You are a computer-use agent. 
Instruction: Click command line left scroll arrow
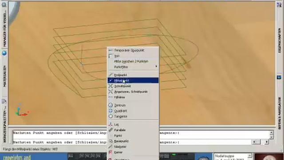254,142
